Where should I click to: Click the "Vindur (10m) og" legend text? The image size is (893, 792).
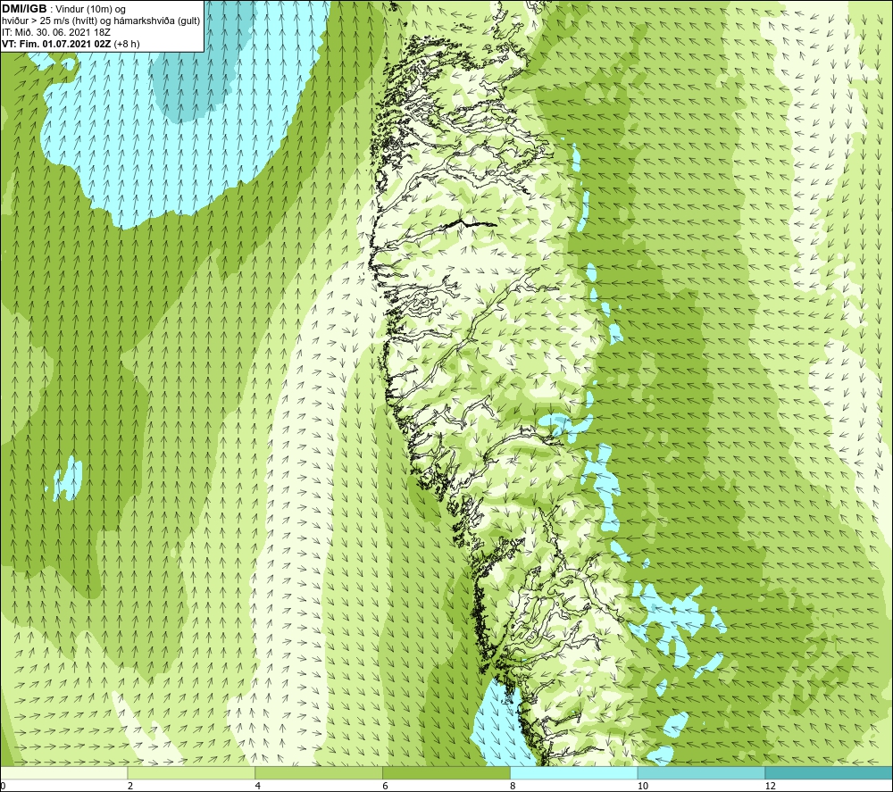90,10
